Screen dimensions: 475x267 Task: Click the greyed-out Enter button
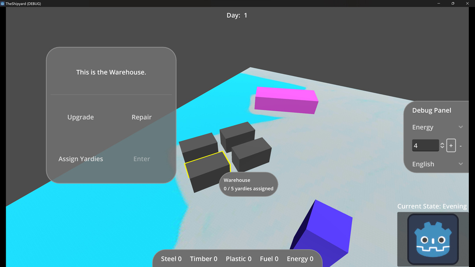coord(142,159)
